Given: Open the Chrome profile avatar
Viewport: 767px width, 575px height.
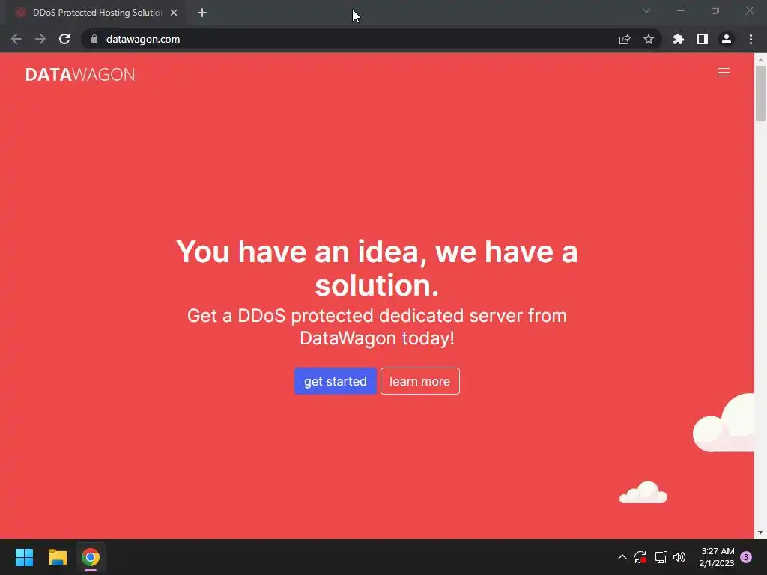Looking at the screenshot, I should (727, 39).
